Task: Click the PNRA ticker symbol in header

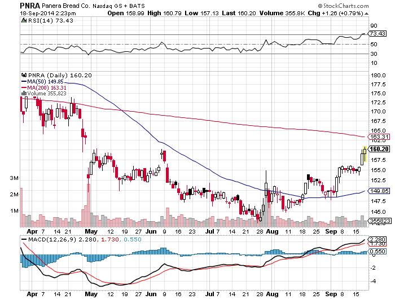Action: pyautogui.click(x=30, y=6)
